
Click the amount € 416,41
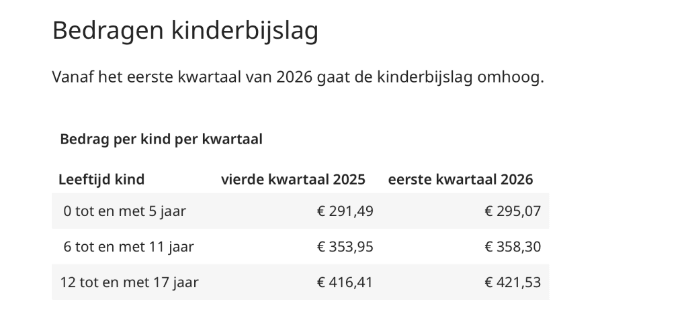point(345,282)
